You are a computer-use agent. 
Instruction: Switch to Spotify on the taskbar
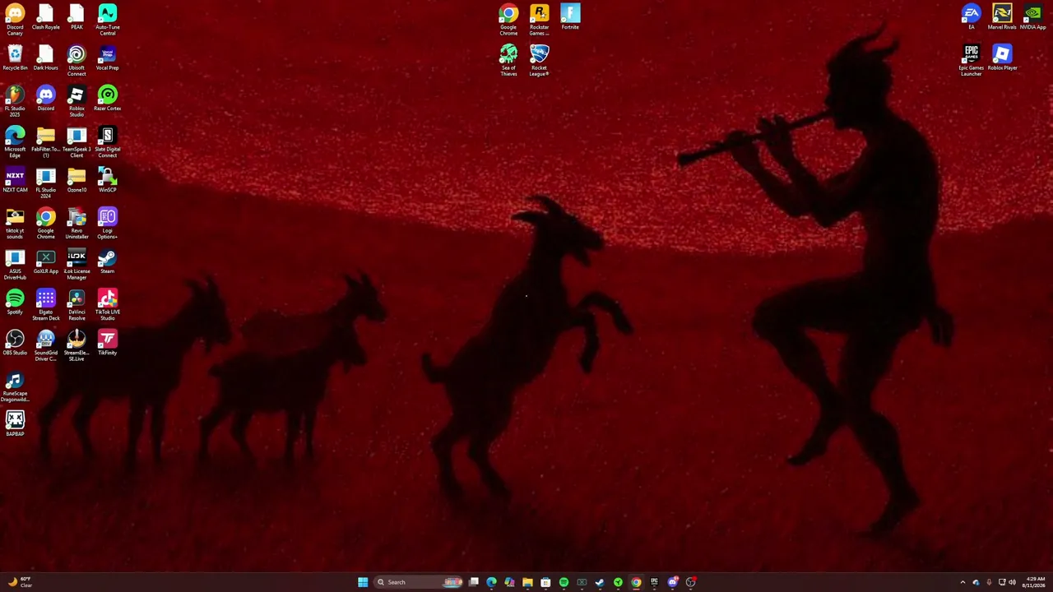[x=564, y=582]
